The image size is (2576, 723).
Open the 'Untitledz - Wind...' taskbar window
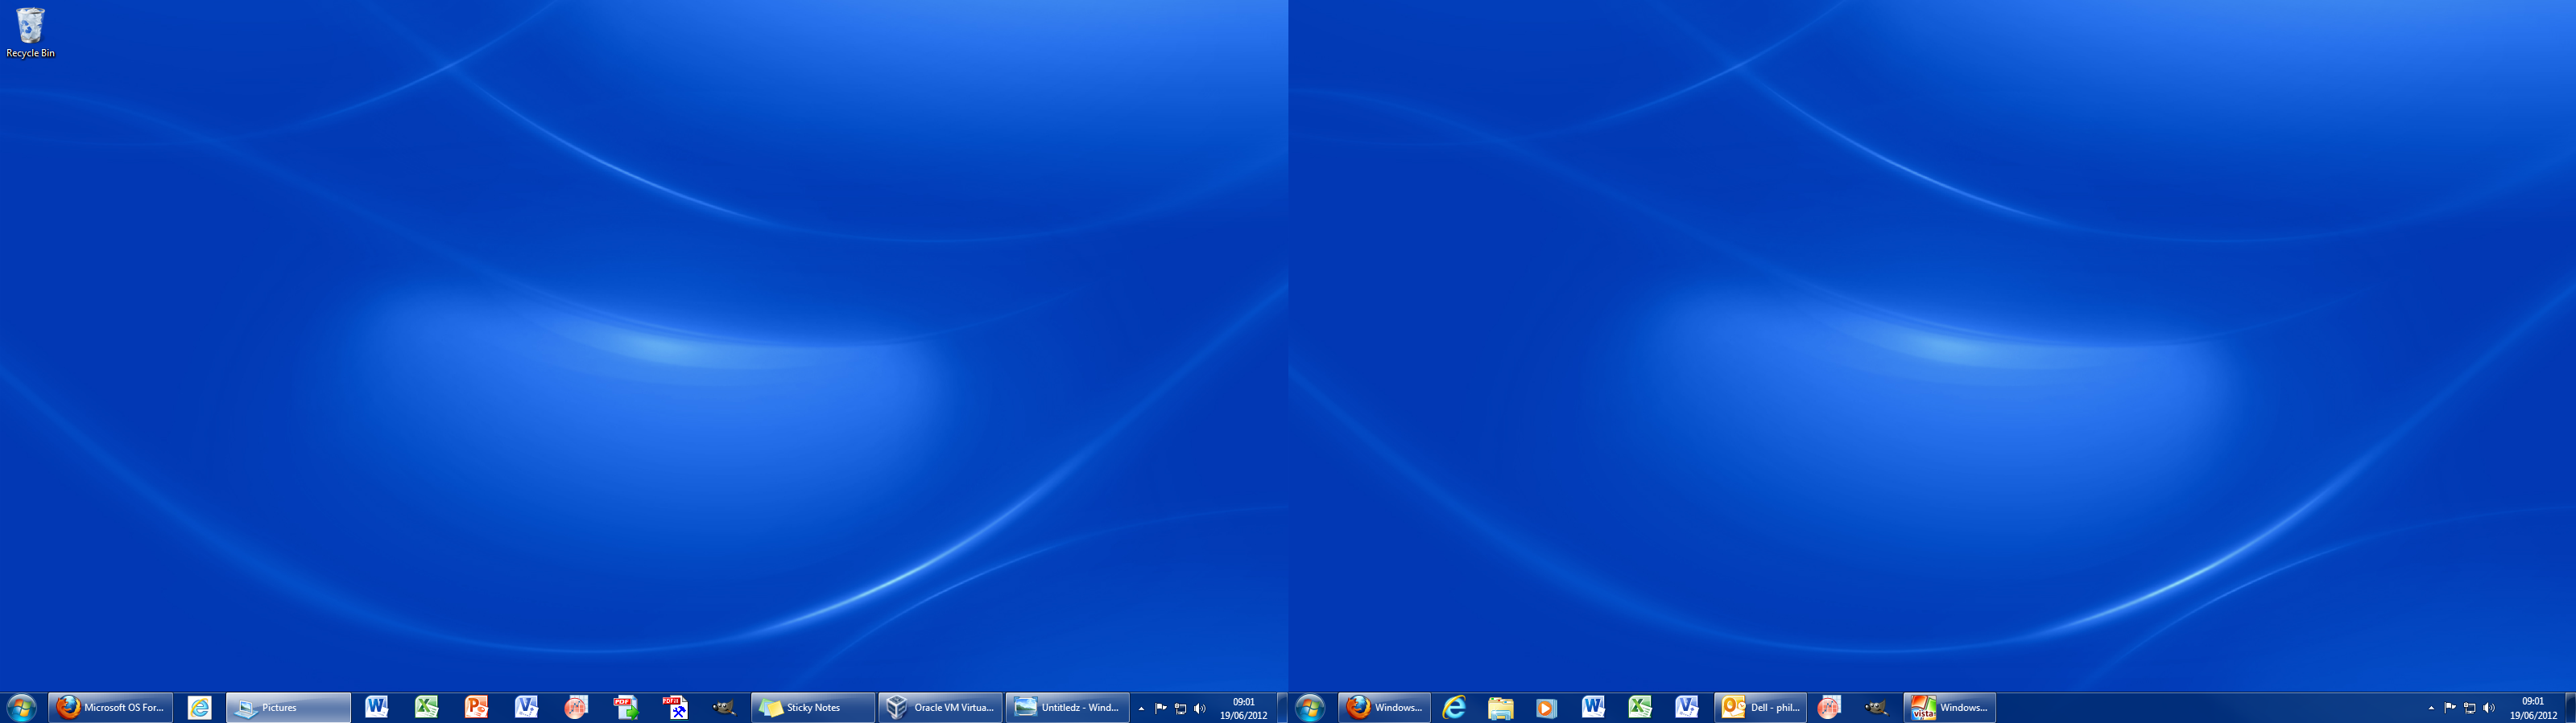(x=1067, y=707)
